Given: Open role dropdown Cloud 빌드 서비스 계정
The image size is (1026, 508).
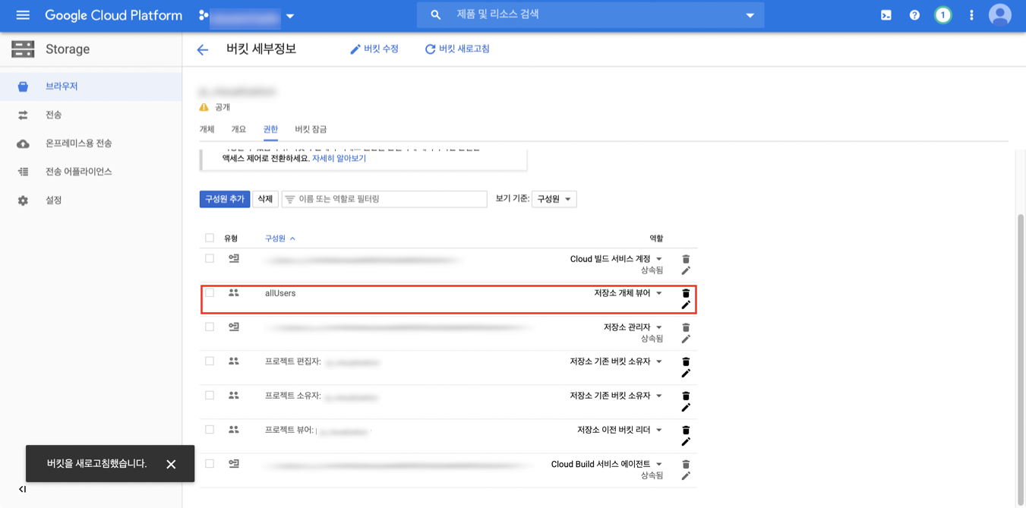Looking at the screenshot, I should (x=616, y=259).
